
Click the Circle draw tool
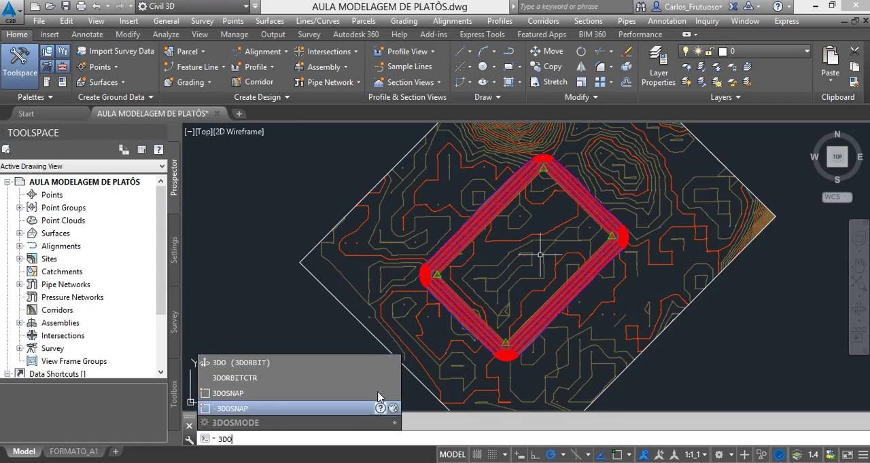pos(483,67)
